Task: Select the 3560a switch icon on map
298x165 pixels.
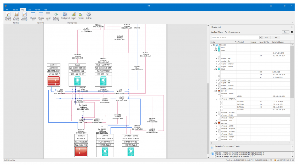Action: click(77, 81)
